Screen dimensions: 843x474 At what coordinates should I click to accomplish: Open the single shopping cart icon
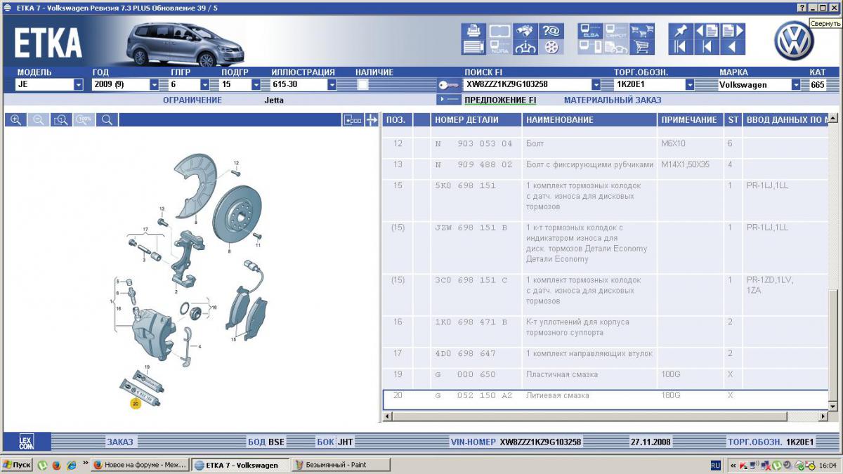coord(641,47)
